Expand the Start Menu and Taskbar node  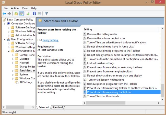(x=13, y=71)
